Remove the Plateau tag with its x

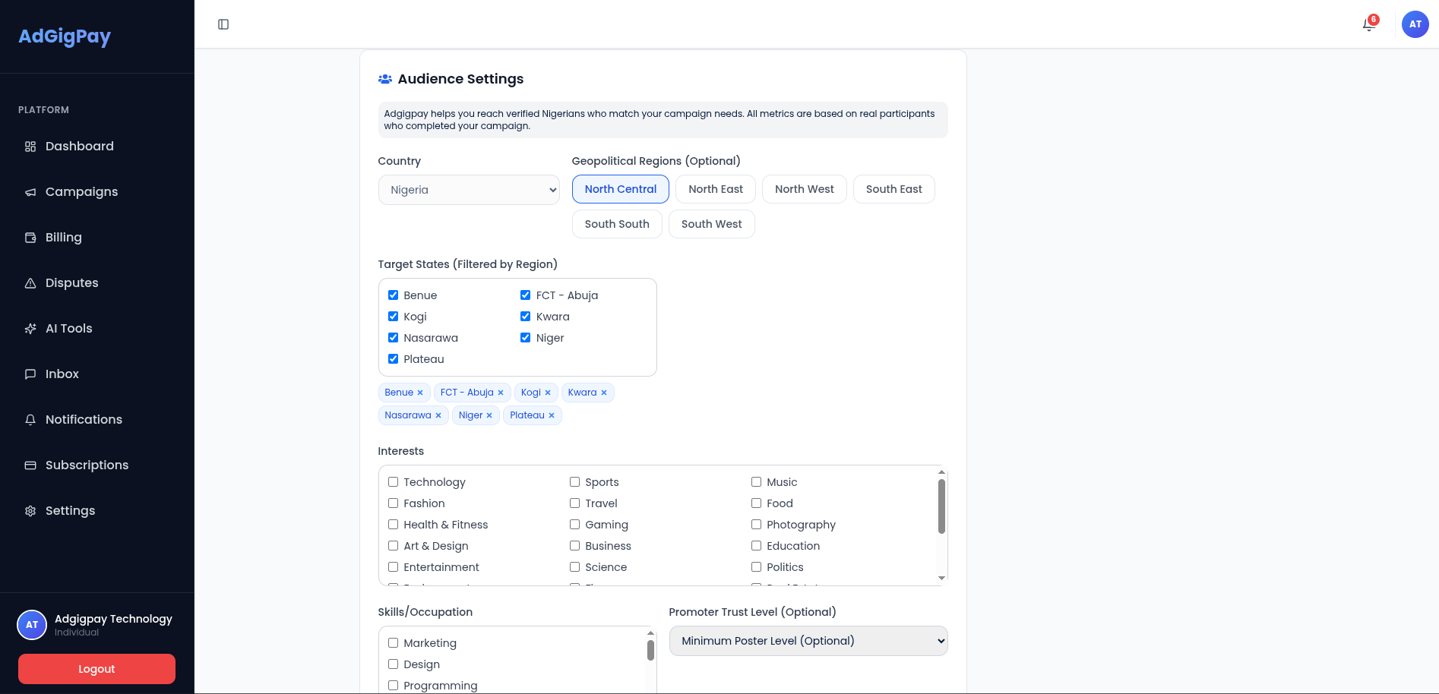pos(552,415)
